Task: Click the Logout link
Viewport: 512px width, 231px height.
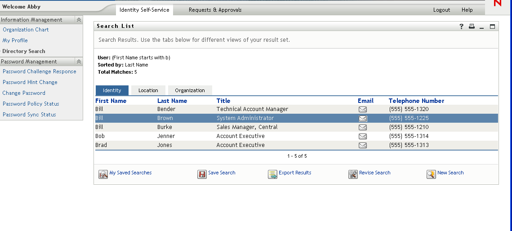Action: (441, 10)
